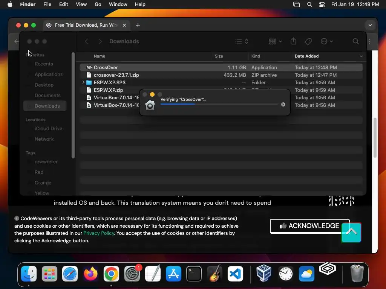The width and height of the screenshot is (386, 289).
Task: Open Control Center in menu bar
Action: (322, 5)
